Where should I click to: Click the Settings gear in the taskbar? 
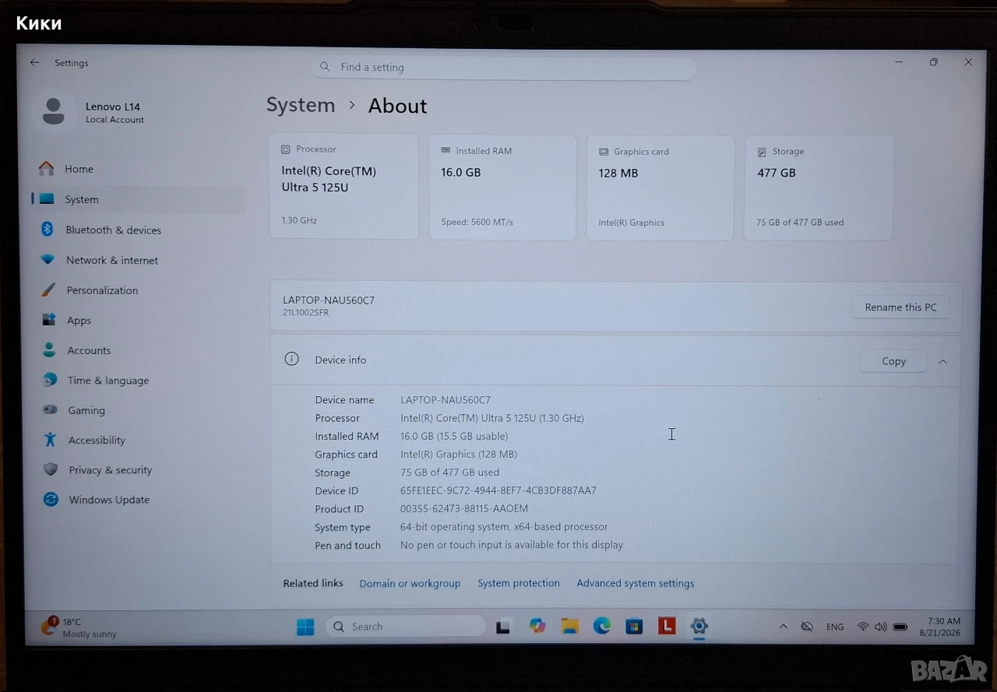699,626
